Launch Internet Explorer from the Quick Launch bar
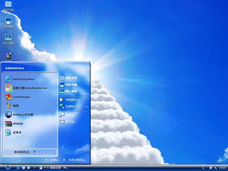228x171 pixels. click(x=18, y=168)
